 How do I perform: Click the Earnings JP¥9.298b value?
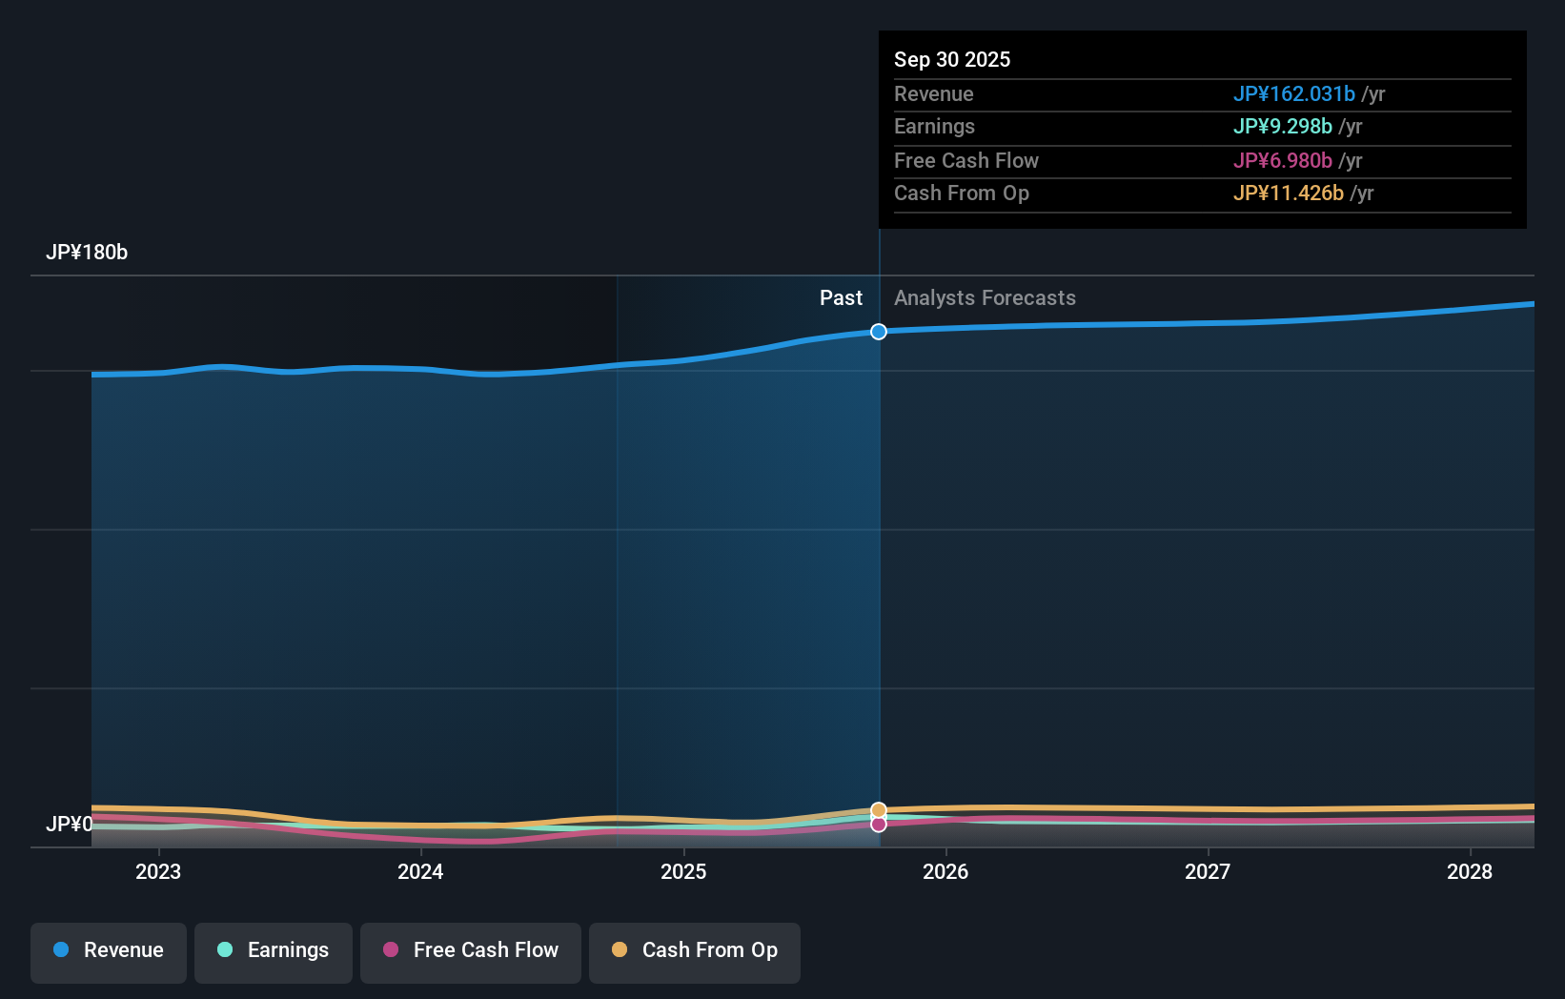coord(1284,126)
